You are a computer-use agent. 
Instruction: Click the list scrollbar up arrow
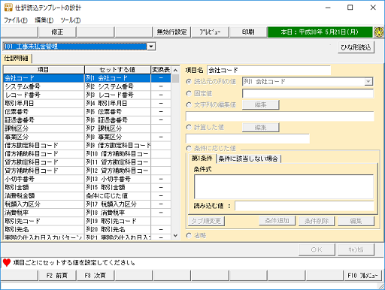[175, 71]
